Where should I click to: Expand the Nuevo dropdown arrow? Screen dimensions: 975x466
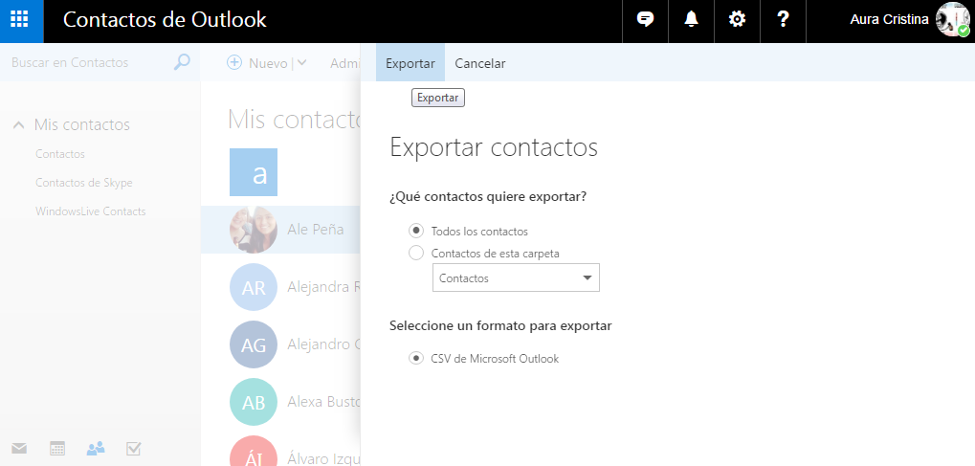click(x=302, y=63)
